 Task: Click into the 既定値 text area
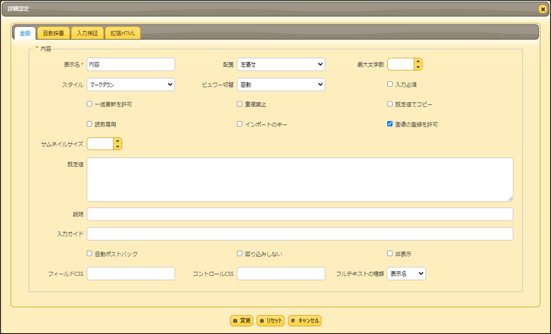point(300,179)
